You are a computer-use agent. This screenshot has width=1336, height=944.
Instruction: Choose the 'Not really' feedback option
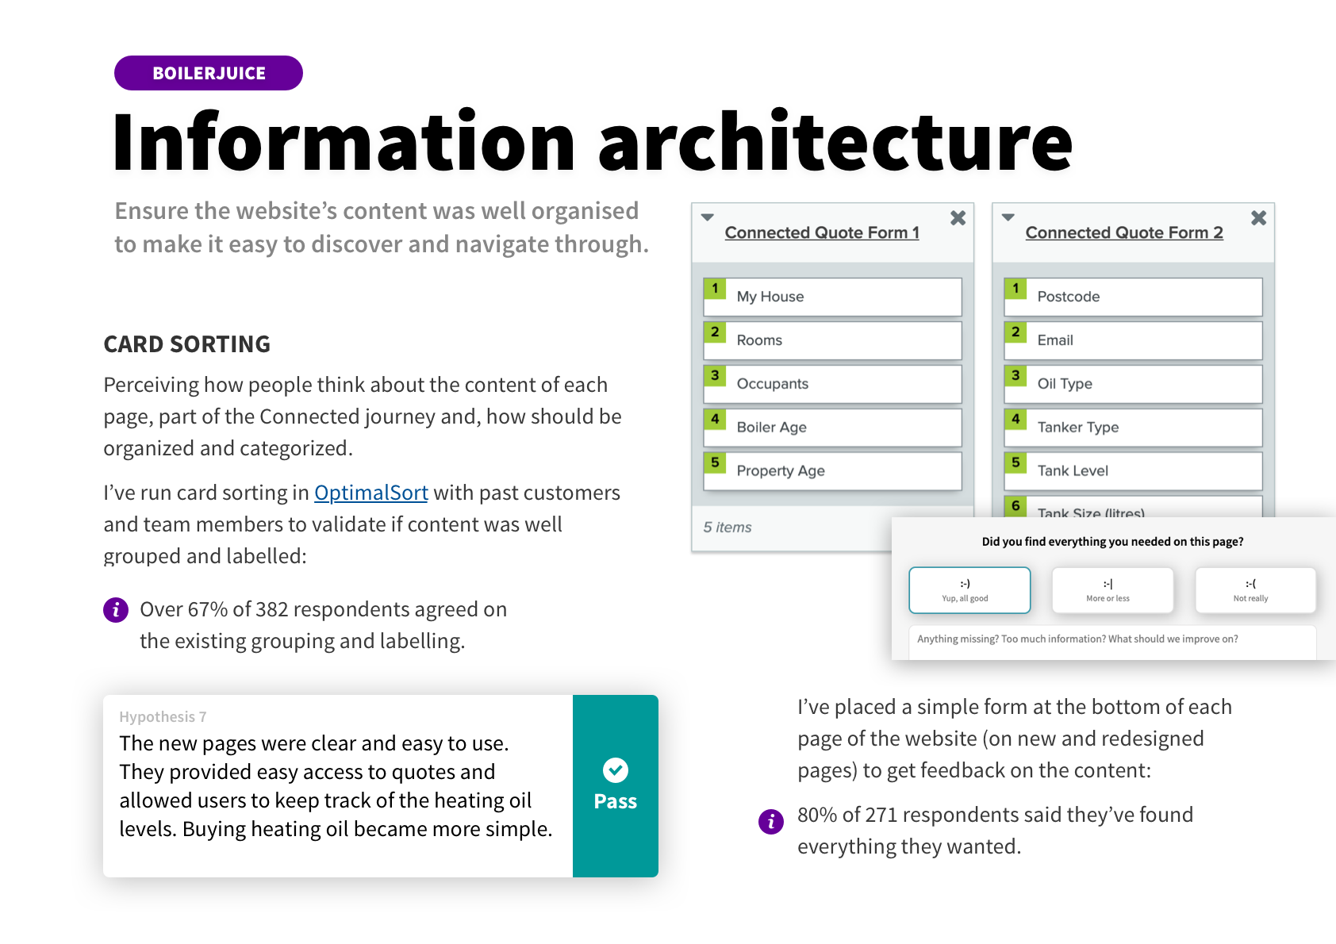click(1255, 590)
